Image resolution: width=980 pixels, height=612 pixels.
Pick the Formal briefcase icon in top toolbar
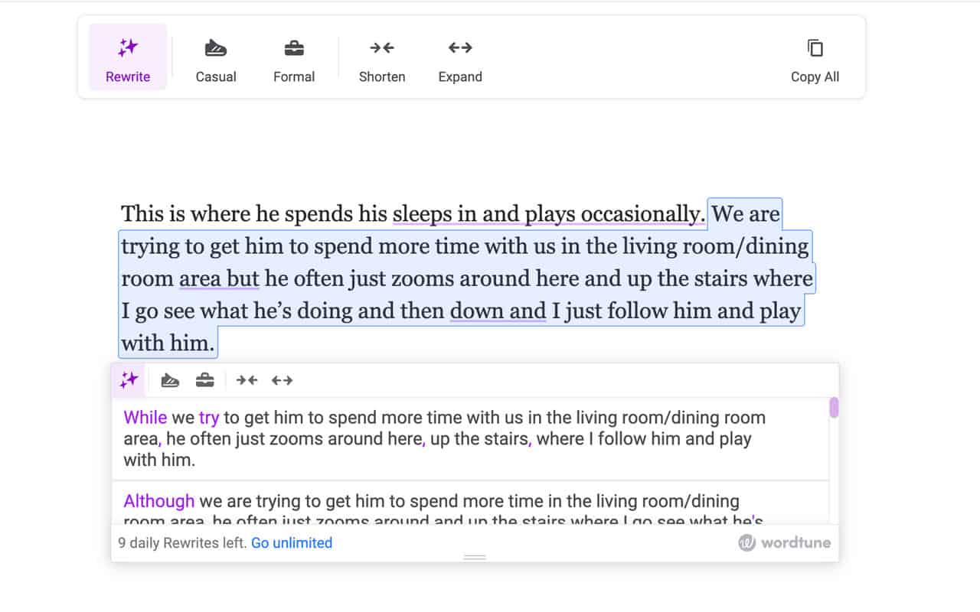coord(294,49)
